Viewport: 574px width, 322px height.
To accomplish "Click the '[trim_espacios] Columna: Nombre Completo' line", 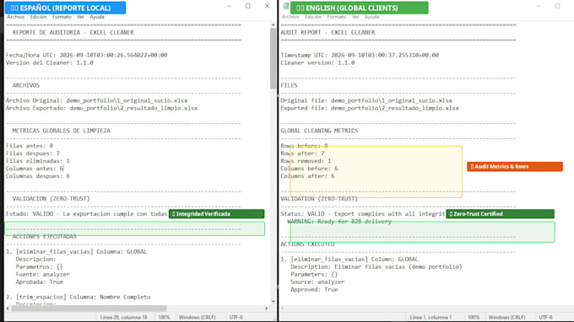I will (x=83, y=298).
